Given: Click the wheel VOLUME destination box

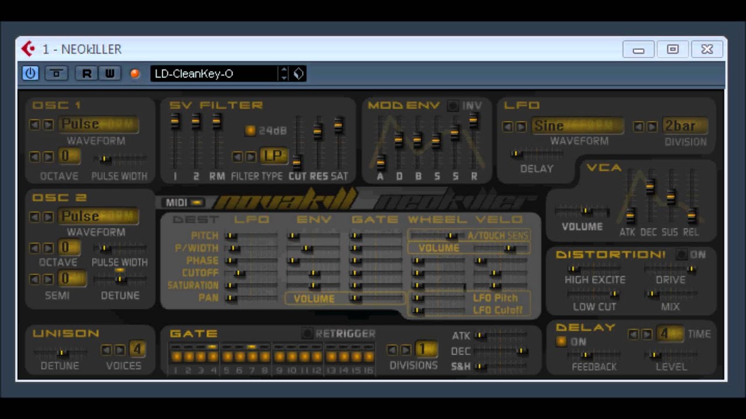Looking at the screenshot, I should click(469, 248).
